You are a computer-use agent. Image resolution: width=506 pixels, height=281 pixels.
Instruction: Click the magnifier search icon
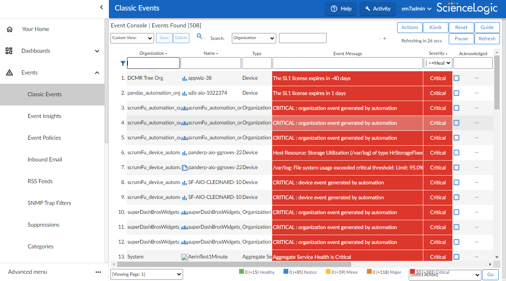(199, 37)
